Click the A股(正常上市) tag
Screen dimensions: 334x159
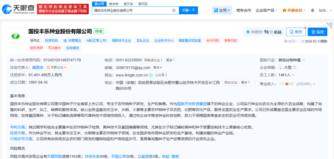96,41
